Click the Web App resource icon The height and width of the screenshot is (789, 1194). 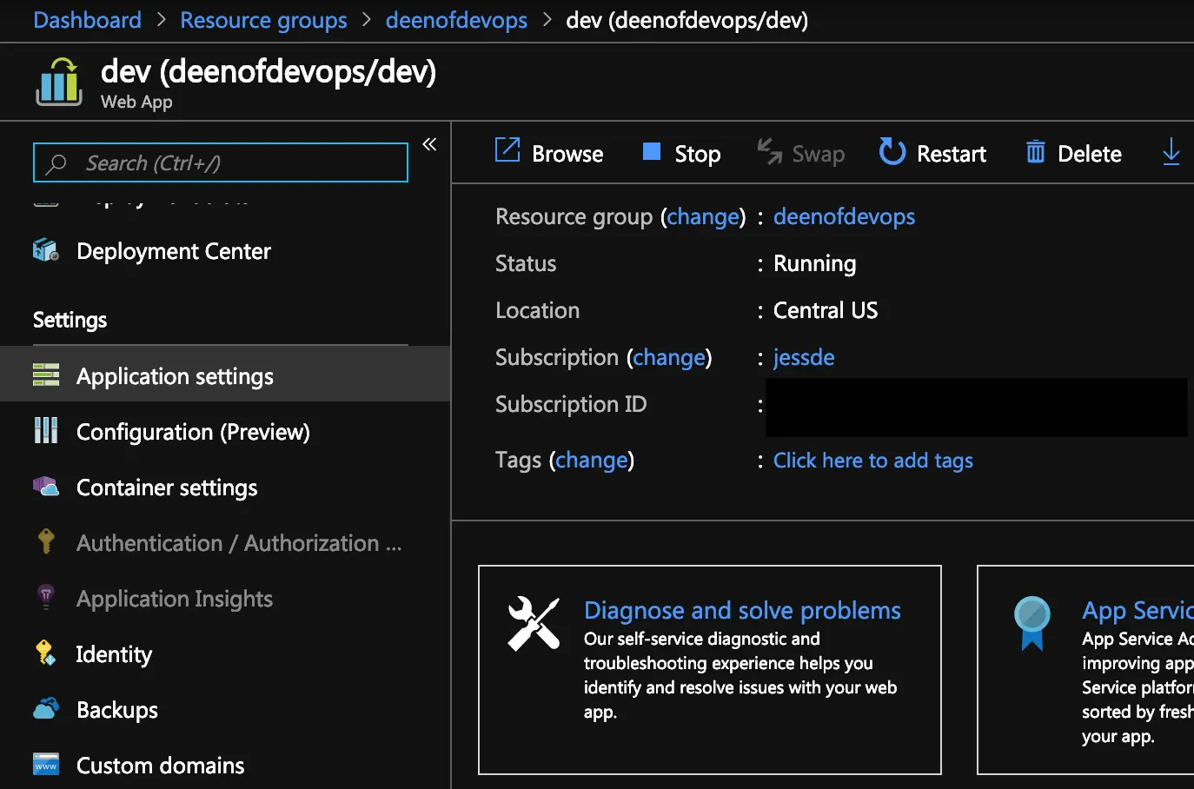coord(59,82)
